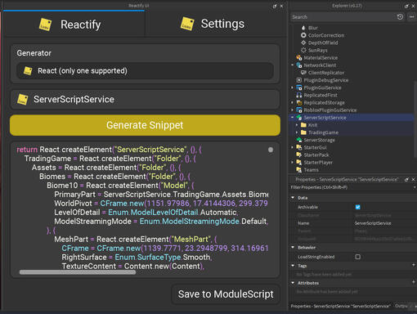The image size is (417, 314).
Task: Collapse the Tags section
Action: [293, 265]
